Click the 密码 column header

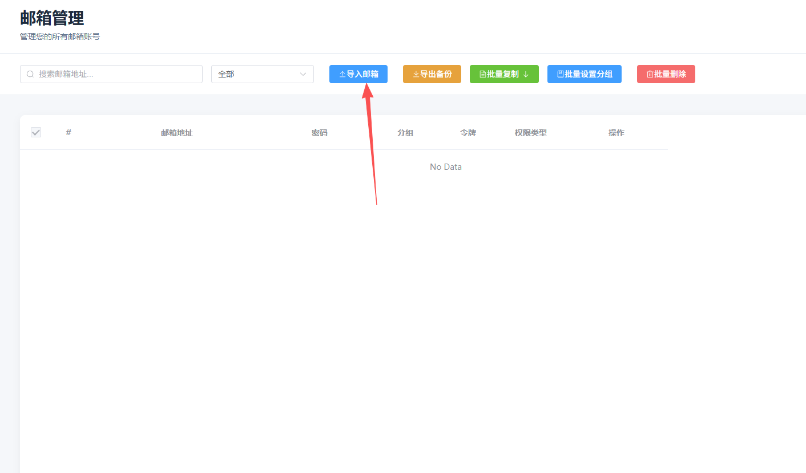pos(320,133)
